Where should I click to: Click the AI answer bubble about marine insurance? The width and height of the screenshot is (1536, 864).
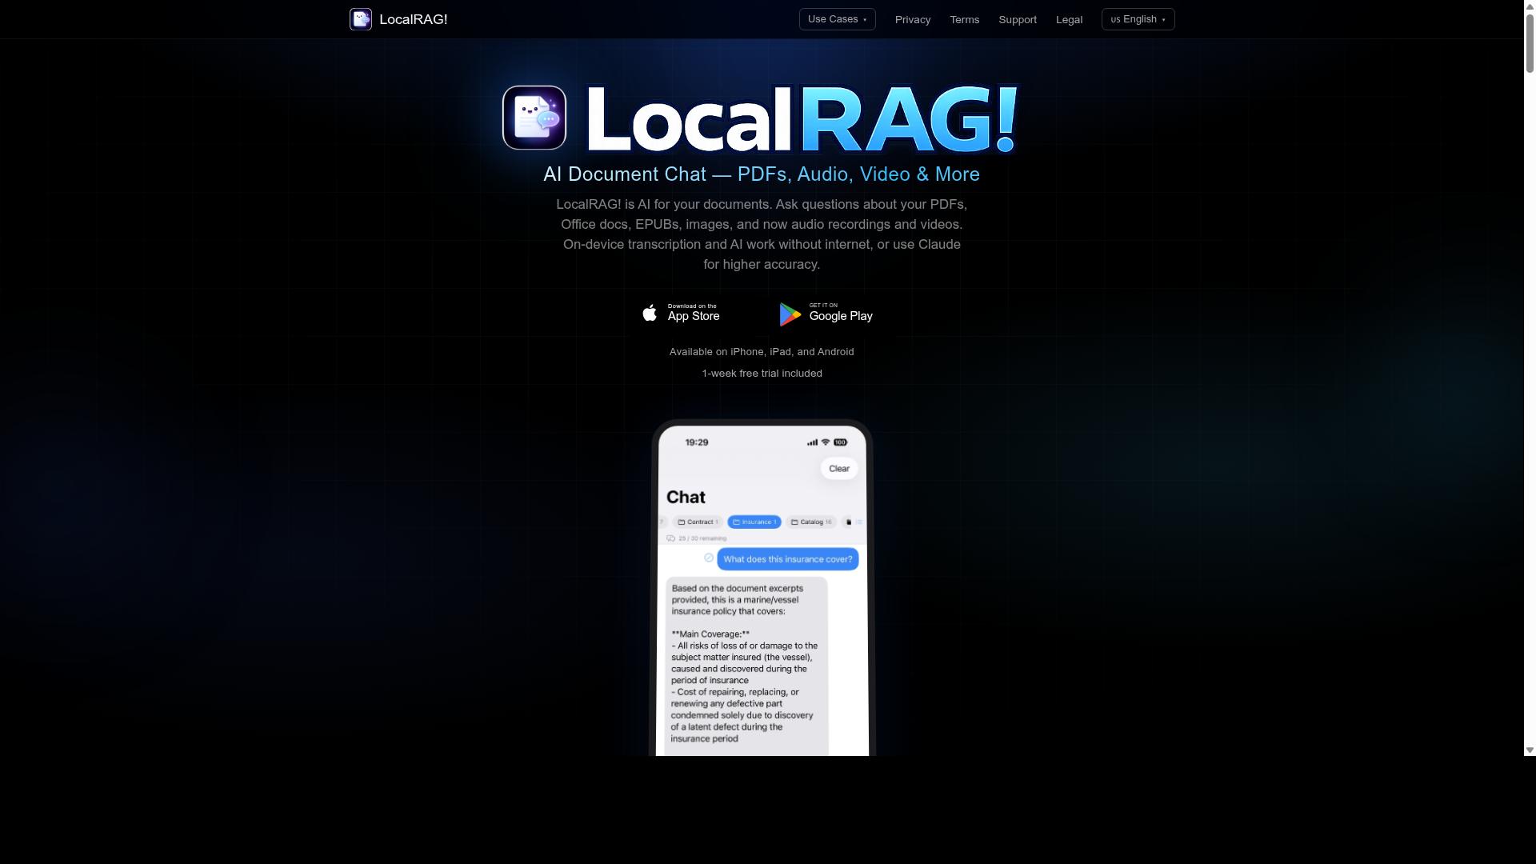tap(747, 666)
